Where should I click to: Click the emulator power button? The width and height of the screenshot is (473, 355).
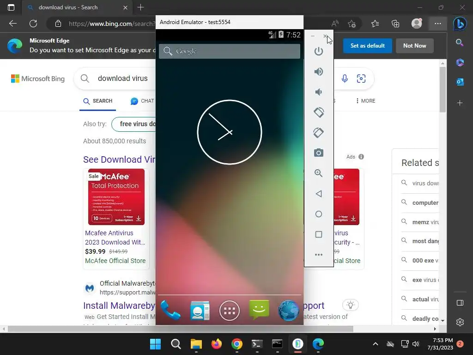[x=319, y=51]
